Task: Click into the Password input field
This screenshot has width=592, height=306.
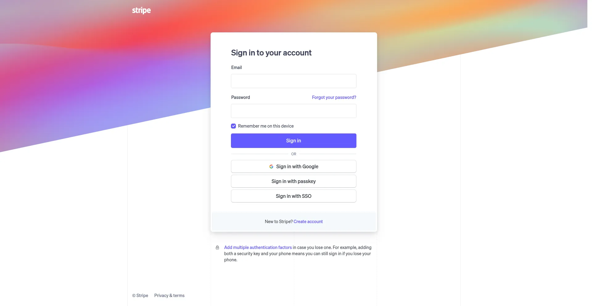Action: point(294,111)
